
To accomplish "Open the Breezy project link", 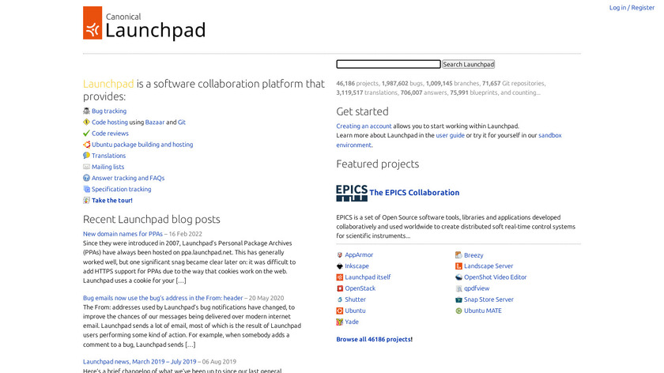I will point(473,255).
